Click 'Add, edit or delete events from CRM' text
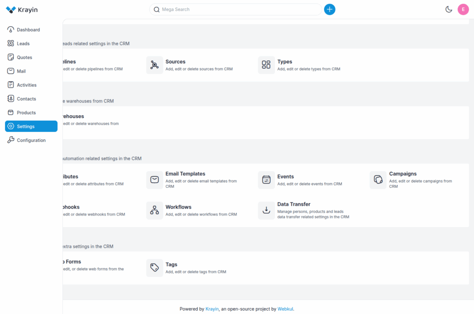Image resolution: width=474 pixels, height=314 pixels. [310, 184]
